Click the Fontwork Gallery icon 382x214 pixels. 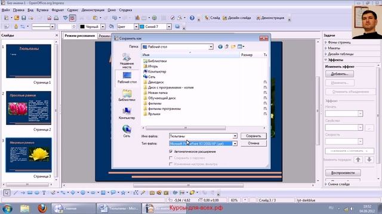click(x=152, y=193)
